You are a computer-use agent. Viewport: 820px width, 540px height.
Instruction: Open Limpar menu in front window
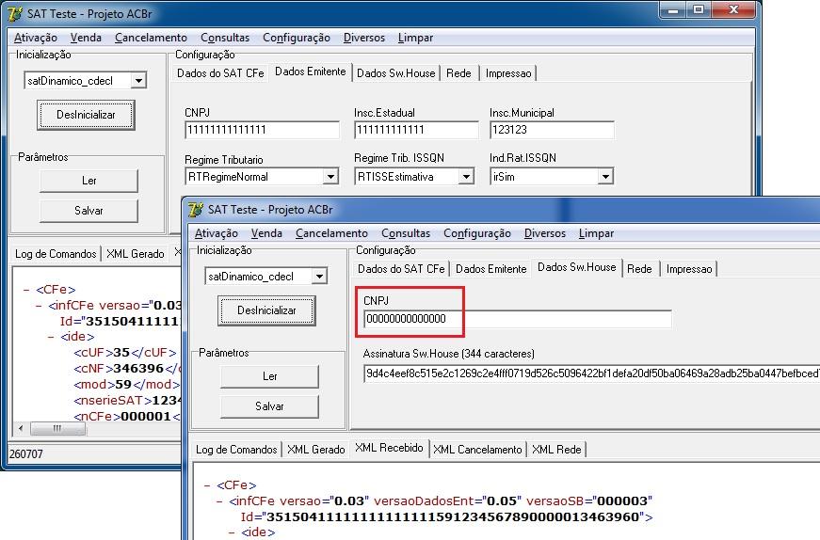click(596, 233)
